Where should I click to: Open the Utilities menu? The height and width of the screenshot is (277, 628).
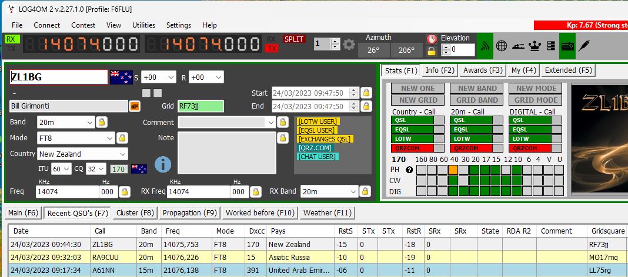pyautogui.click(x=144, y=25)
